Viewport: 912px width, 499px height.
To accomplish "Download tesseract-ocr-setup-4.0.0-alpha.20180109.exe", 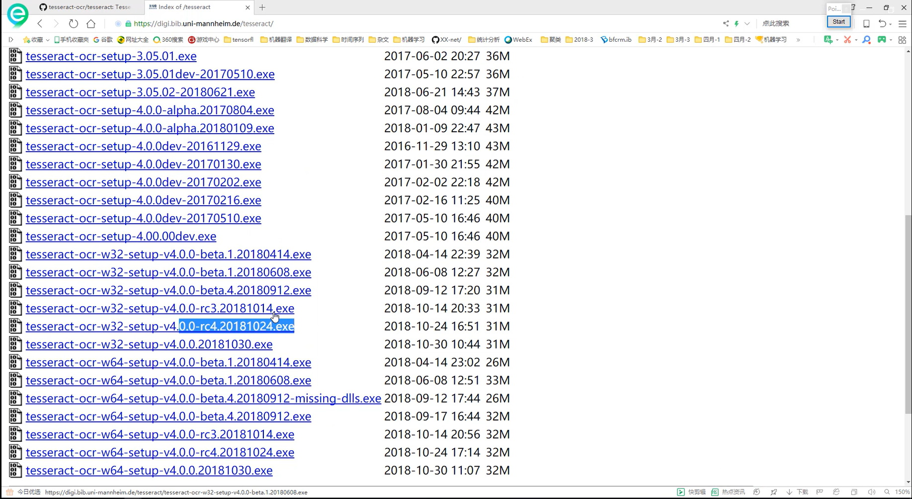I will 150,128.
